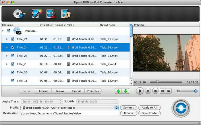
Task: Open the video Effect editing tool
Action: (x=37, y=14)
